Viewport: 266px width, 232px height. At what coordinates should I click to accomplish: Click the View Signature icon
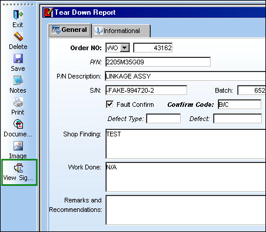pyautogui.click(x=18, y=168)
